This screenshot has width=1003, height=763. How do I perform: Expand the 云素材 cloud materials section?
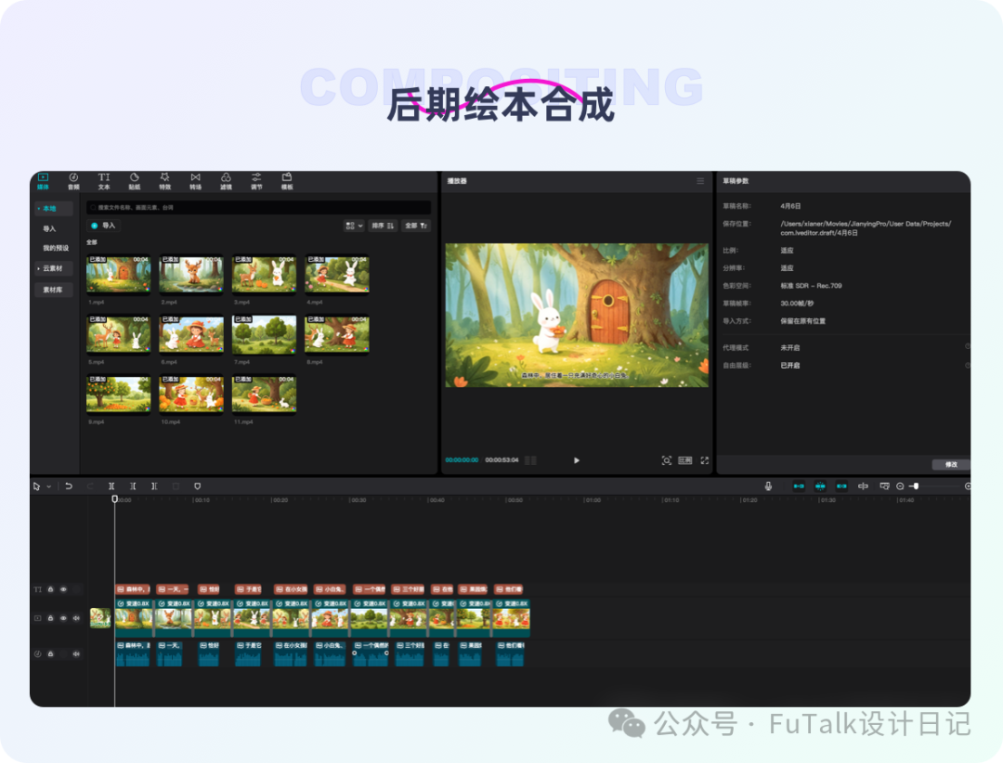pyautogui.click(x=38, y=268)
